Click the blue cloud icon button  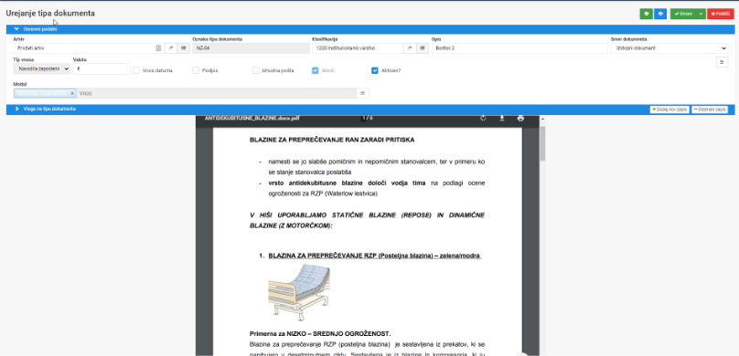pos(660,14)
